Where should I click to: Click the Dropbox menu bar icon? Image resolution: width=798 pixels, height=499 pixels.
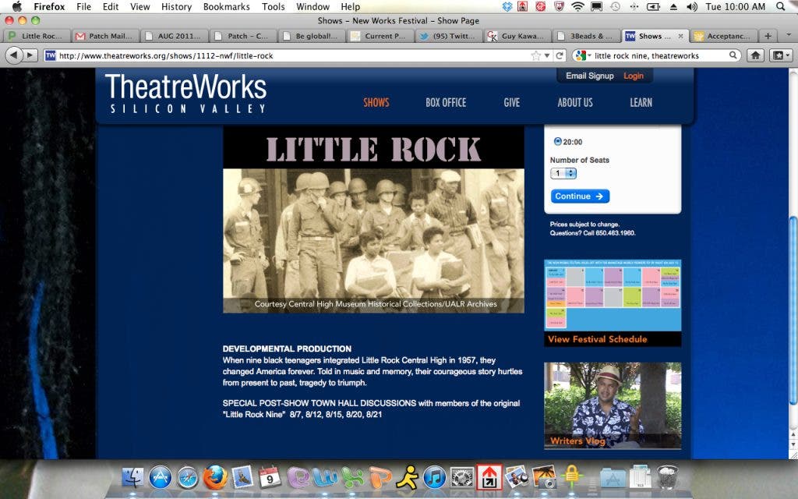tap(507, 6)
